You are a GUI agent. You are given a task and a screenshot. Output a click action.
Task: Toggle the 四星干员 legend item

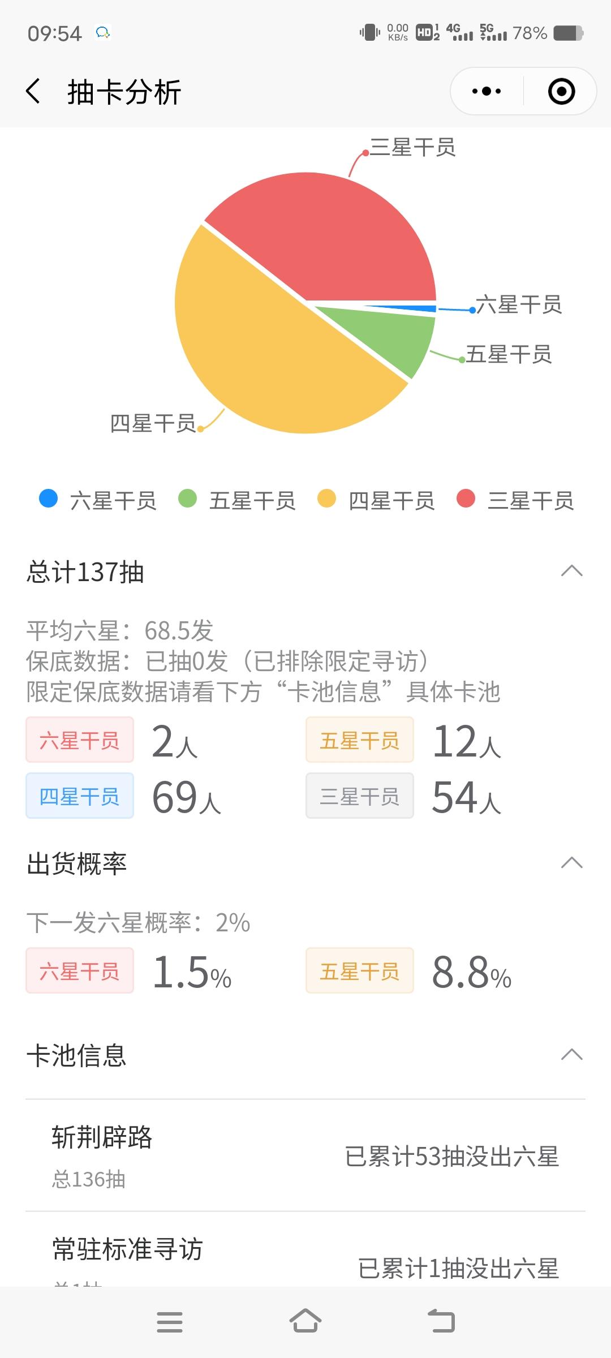[376, 500]
